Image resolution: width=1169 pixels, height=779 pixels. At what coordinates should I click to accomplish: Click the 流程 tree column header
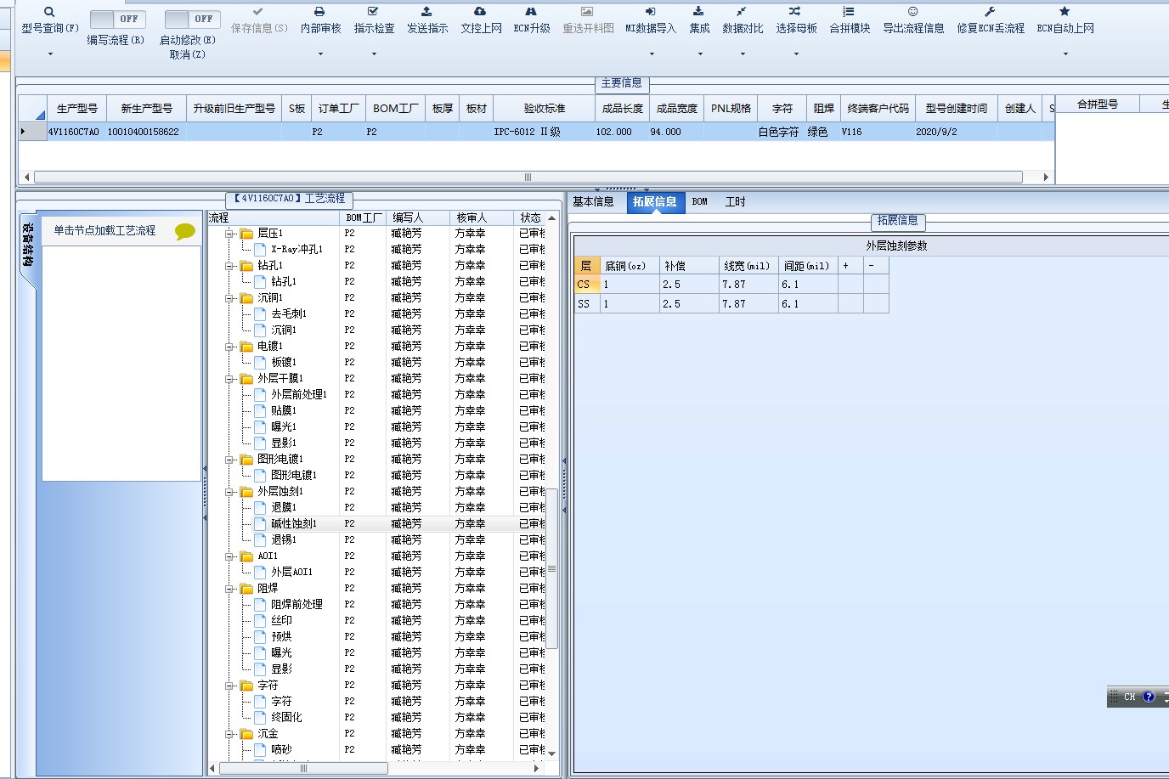coord(274,218)
